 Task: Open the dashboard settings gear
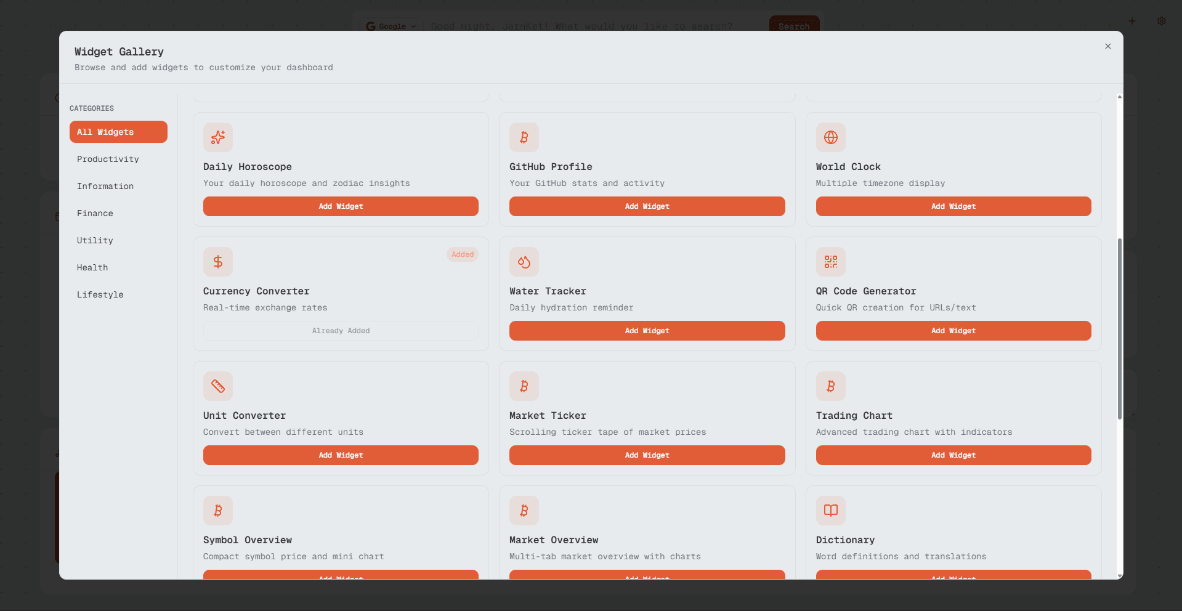1161,20
